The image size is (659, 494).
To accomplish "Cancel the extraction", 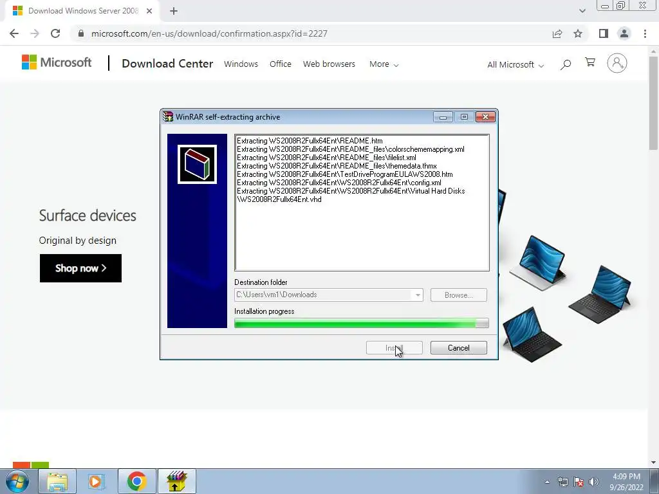I will [x=458, y=348].
